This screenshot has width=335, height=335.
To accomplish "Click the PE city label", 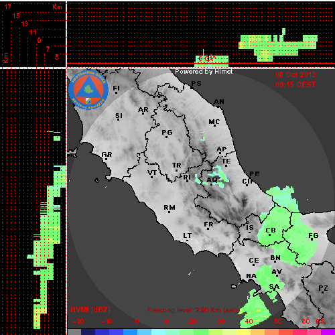I will (255, 174).
